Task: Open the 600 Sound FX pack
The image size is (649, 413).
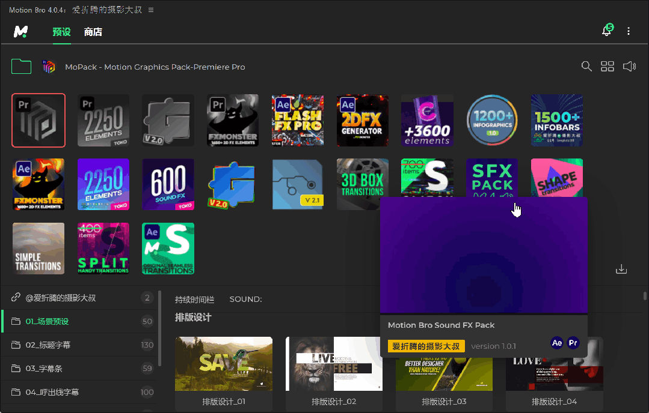Action: [168, 184]
